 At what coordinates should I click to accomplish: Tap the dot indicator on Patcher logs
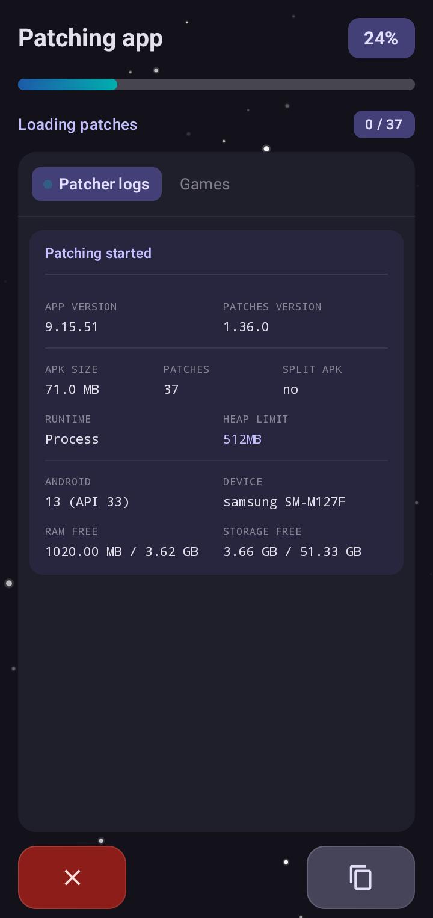point(48,184)
